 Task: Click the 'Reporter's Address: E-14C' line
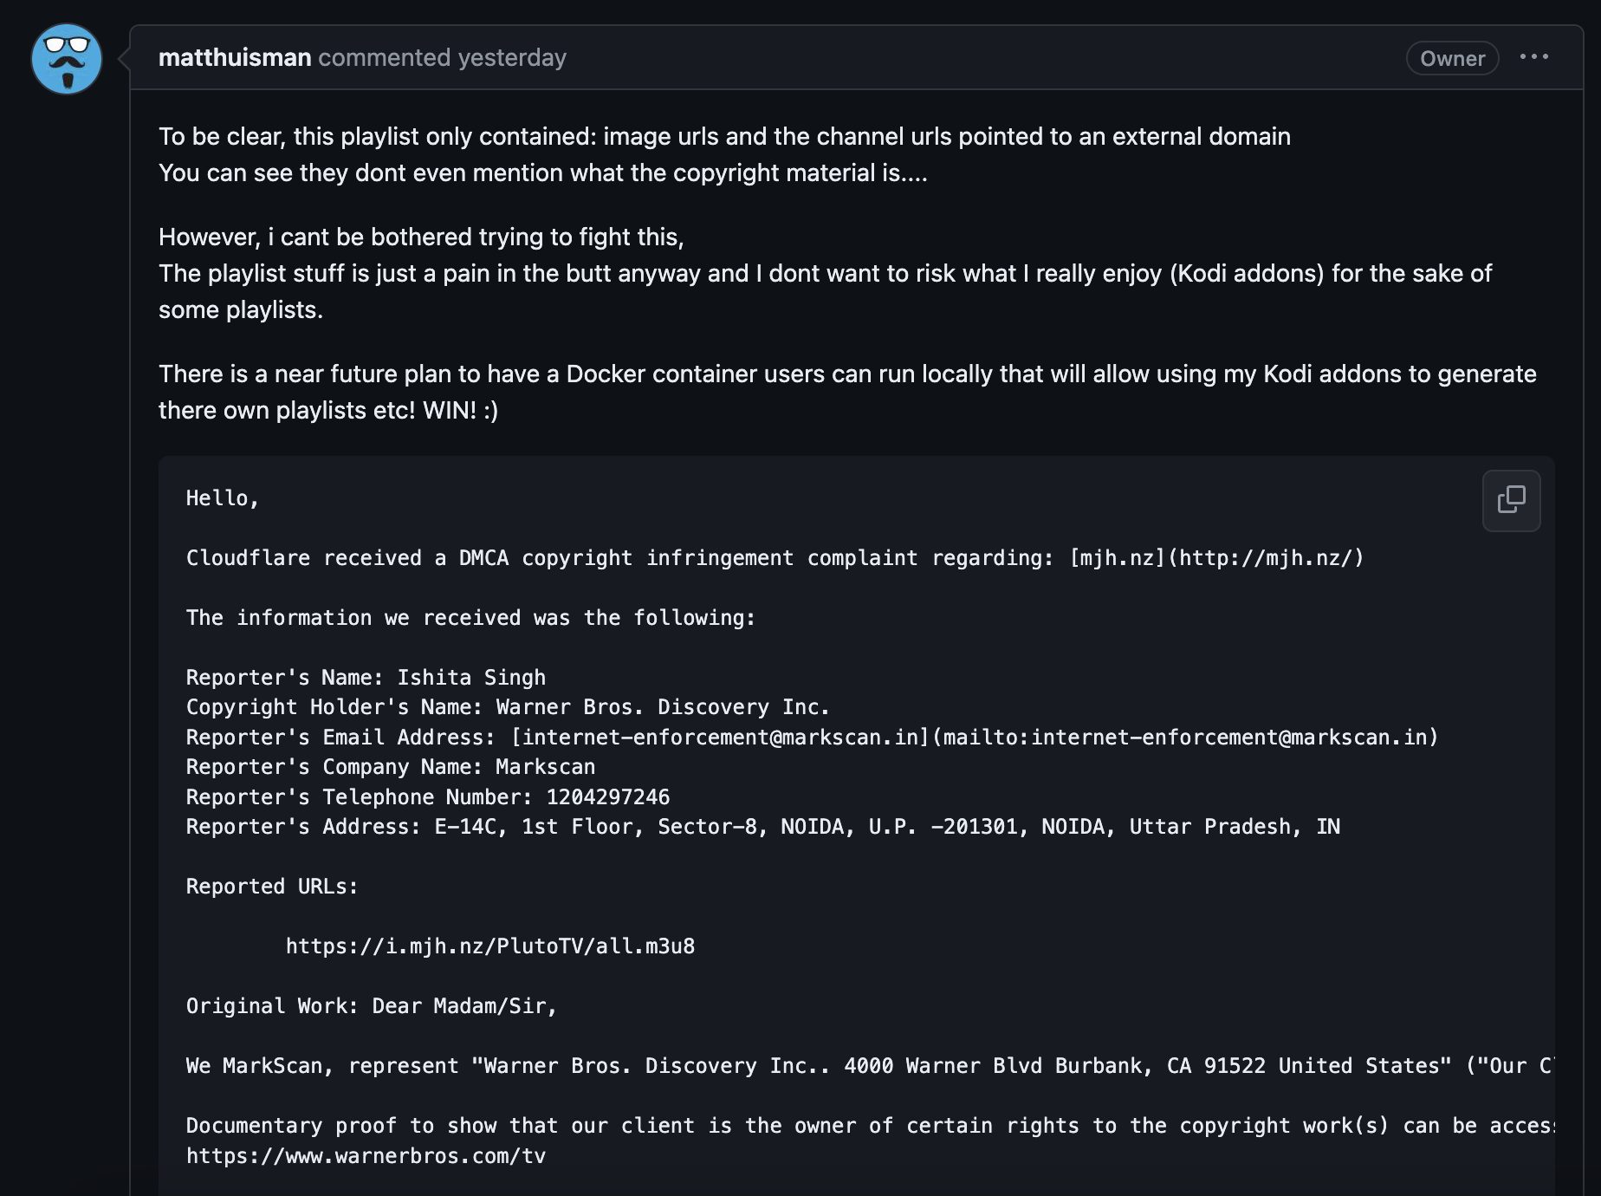pos(763,827)
